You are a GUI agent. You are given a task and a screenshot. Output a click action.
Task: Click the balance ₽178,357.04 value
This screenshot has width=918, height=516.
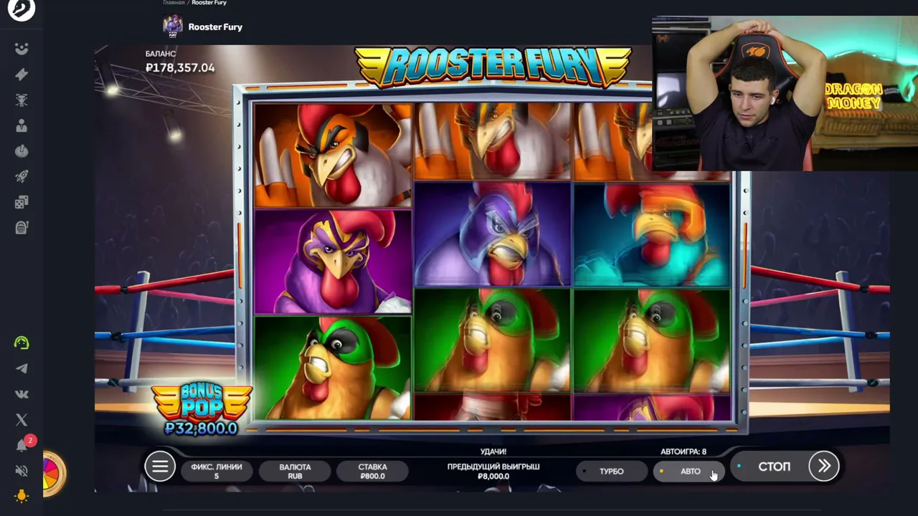(180, 67)
